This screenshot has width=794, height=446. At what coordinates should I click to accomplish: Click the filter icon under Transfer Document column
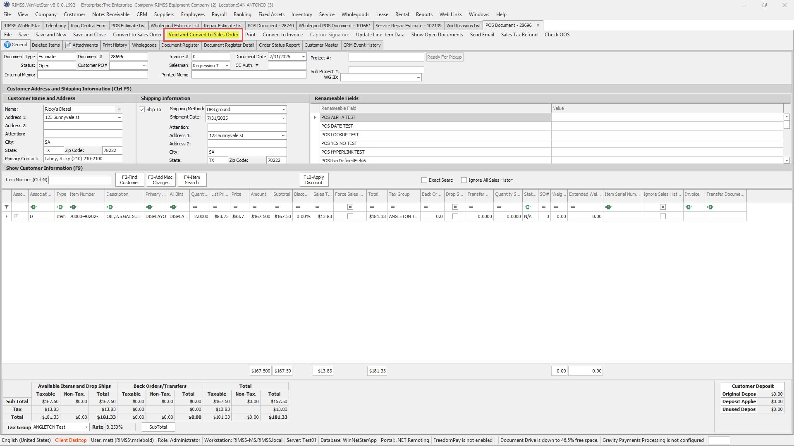coord(710,207)
